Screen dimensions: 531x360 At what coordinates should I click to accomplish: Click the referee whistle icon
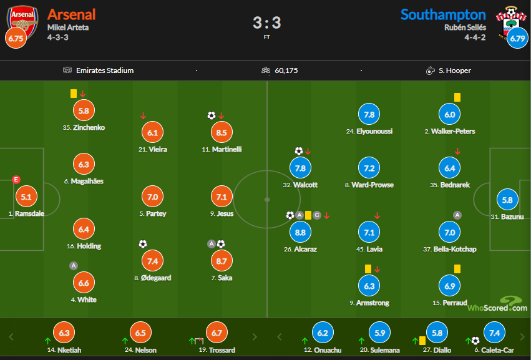(x=430, y=71)
